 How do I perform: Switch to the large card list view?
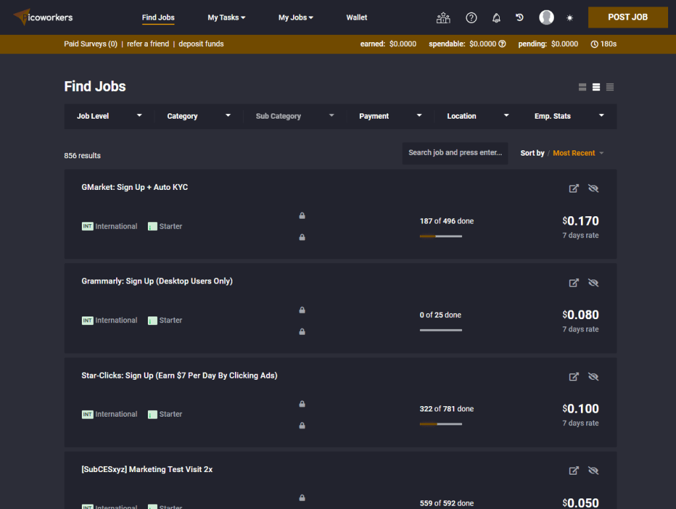582,87
